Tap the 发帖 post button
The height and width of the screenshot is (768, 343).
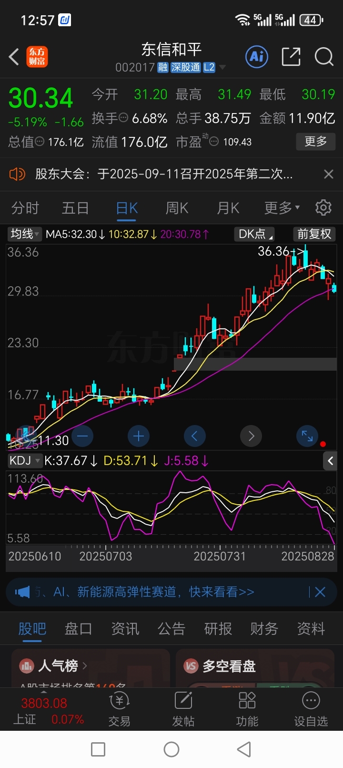(183, 709)
